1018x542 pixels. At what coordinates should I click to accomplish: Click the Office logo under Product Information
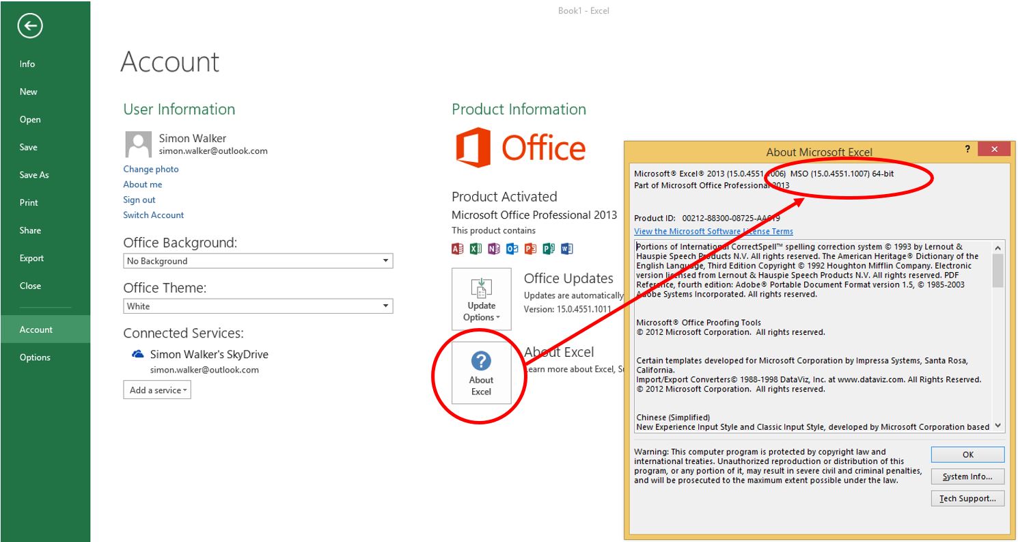[521, 147]
